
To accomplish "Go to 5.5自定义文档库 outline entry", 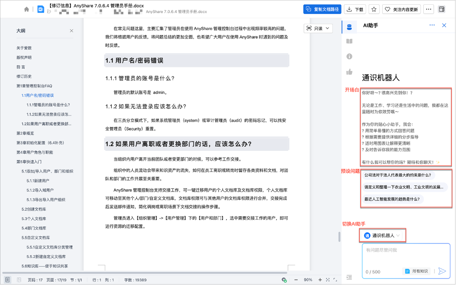I will 36,238.
